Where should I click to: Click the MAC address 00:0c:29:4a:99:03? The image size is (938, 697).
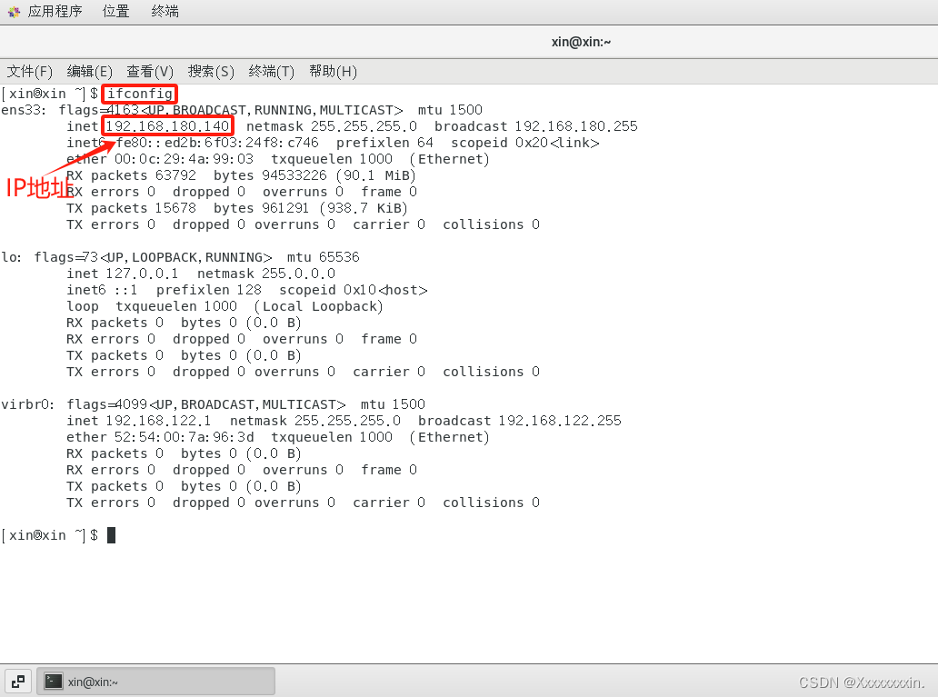184,159
